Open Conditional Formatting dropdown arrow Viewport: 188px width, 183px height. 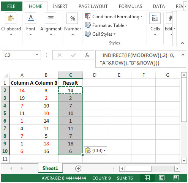tap(141, 16)
